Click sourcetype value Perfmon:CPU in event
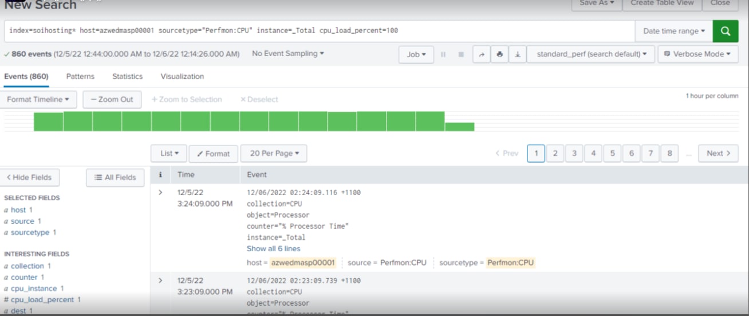The image size is (749, 316). (510, 263)
